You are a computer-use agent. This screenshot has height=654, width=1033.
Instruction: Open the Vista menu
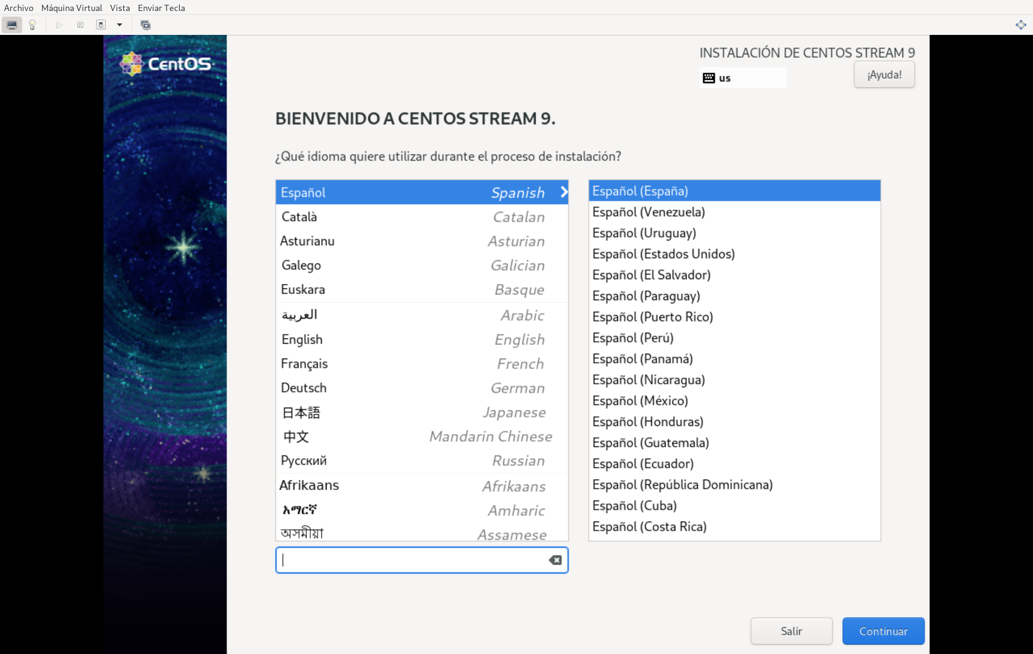pos(120,8)
